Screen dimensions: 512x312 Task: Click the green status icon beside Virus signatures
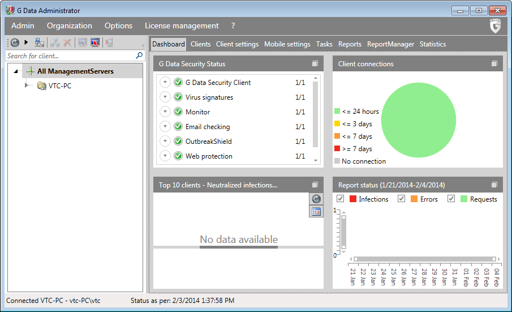[x=178, y=97]
